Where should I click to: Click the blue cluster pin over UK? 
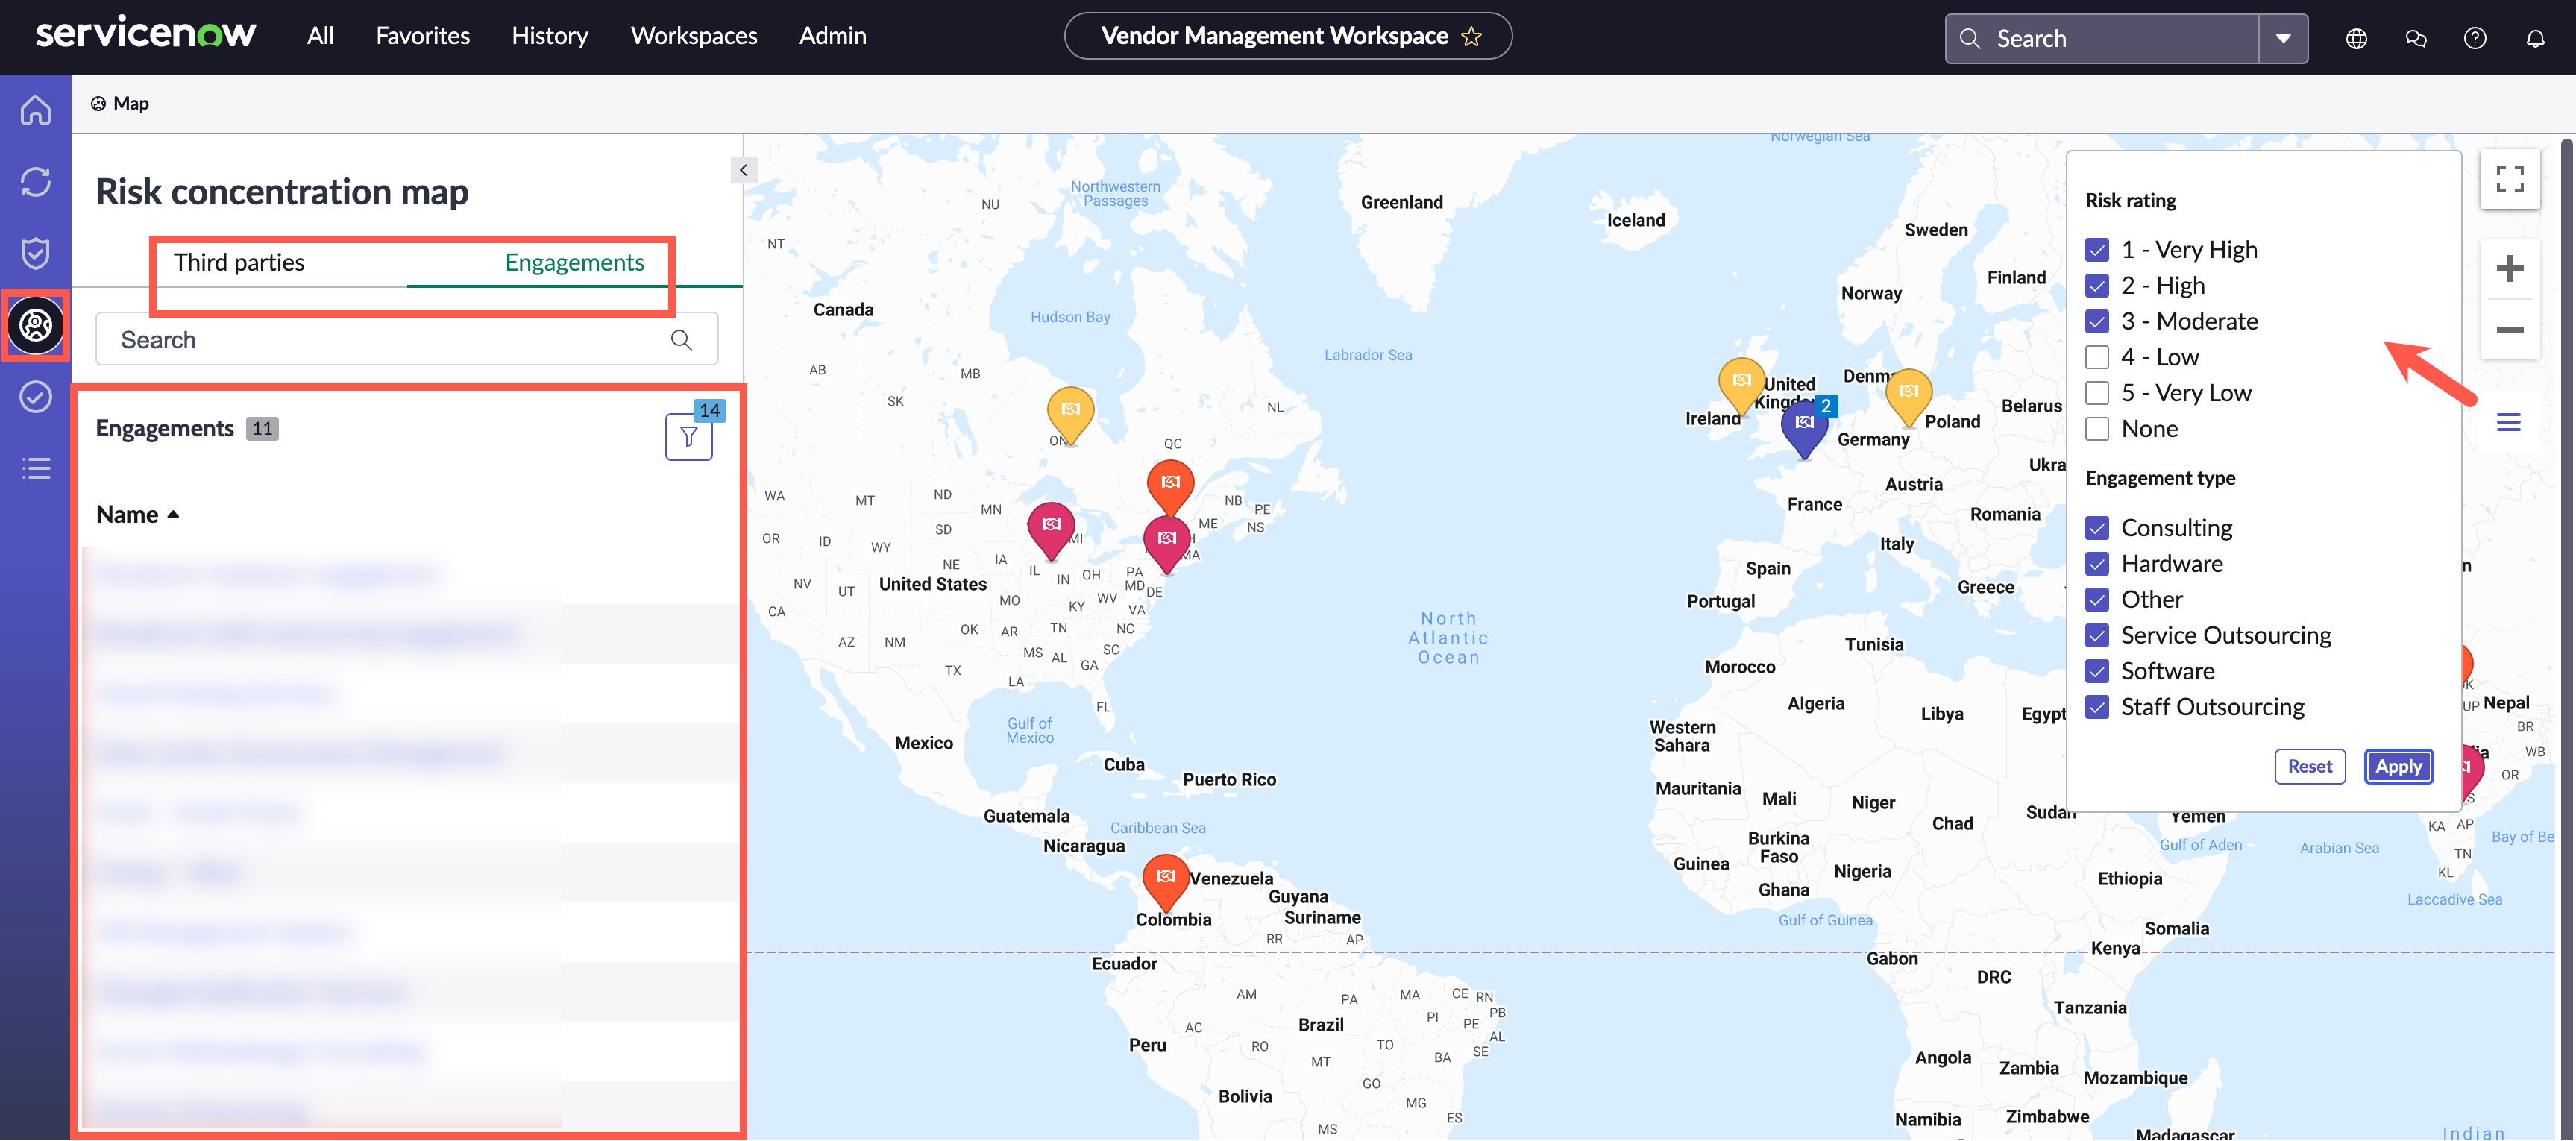(1804, 428)
